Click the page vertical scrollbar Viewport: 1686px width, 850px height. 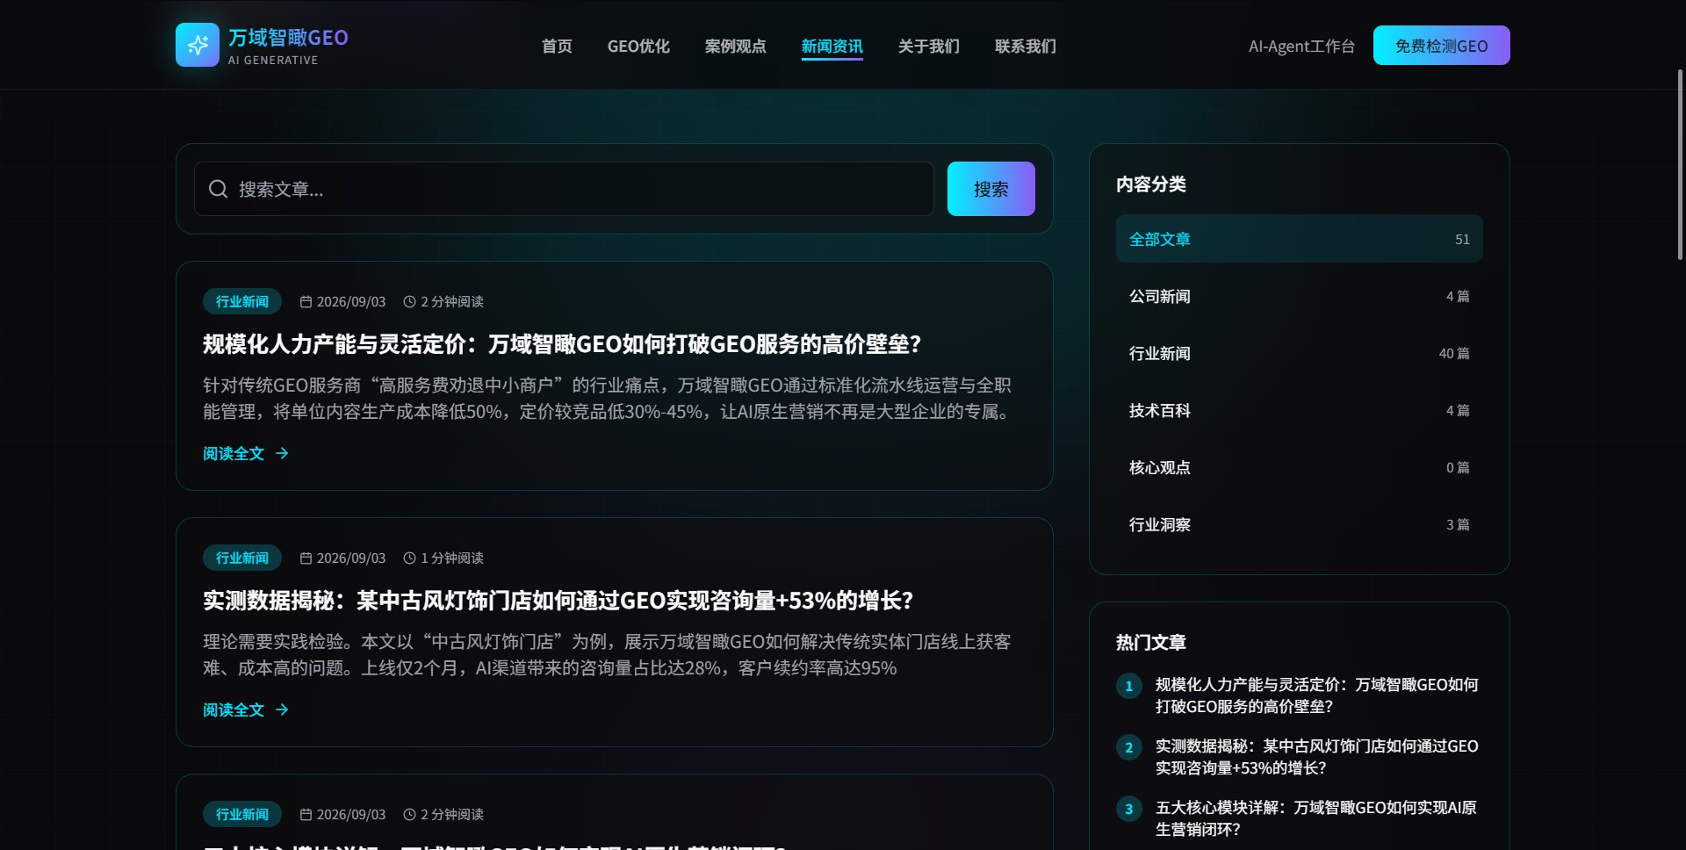(1680, 165)
